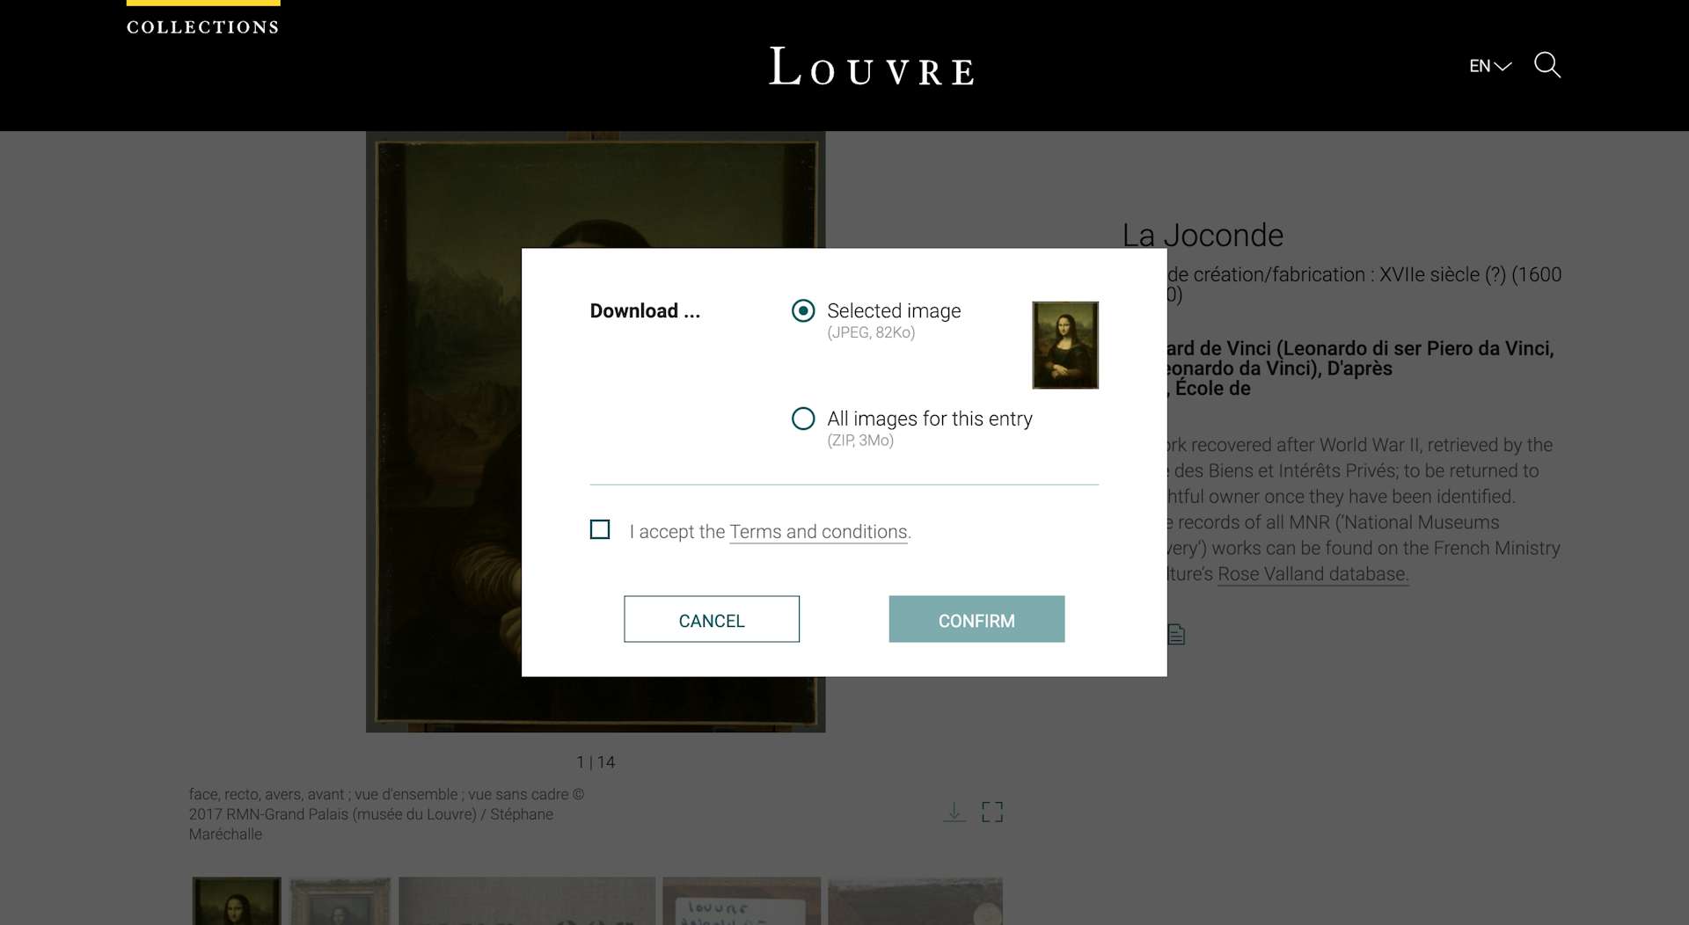Expand the EN language dropdown

[x=1490, y=66]
